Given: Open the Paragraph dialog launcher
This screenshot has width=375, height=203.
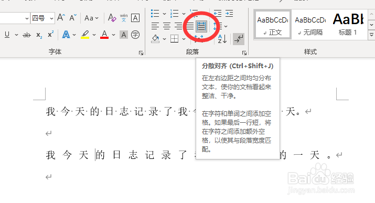Looking at the screenshot, I should (244, 53).
